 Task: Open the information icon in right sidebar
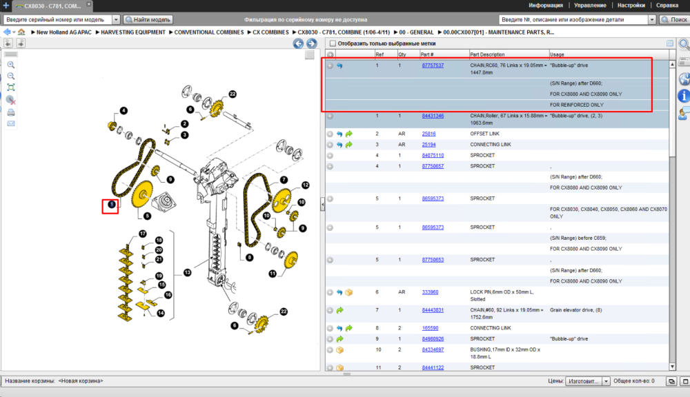tap(684, 95)
